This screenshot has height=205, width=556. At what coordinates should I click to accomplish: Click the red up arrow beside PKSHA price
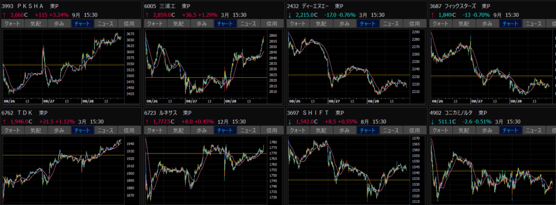pyautogui.click(x=4, y=15)
